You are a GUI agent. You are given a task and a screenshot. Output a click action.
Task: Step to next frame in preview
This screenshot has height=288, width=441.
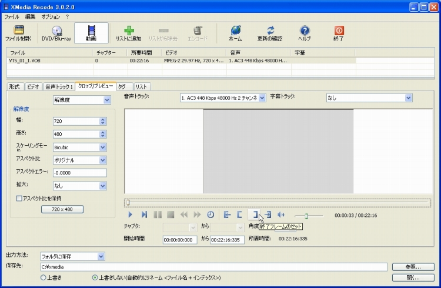[x=144, y=215]
